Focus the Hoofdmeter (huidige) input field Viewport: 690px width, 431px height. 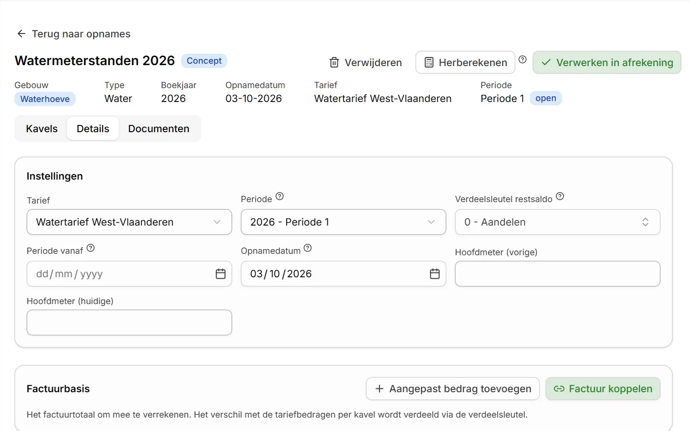point(129,323)
